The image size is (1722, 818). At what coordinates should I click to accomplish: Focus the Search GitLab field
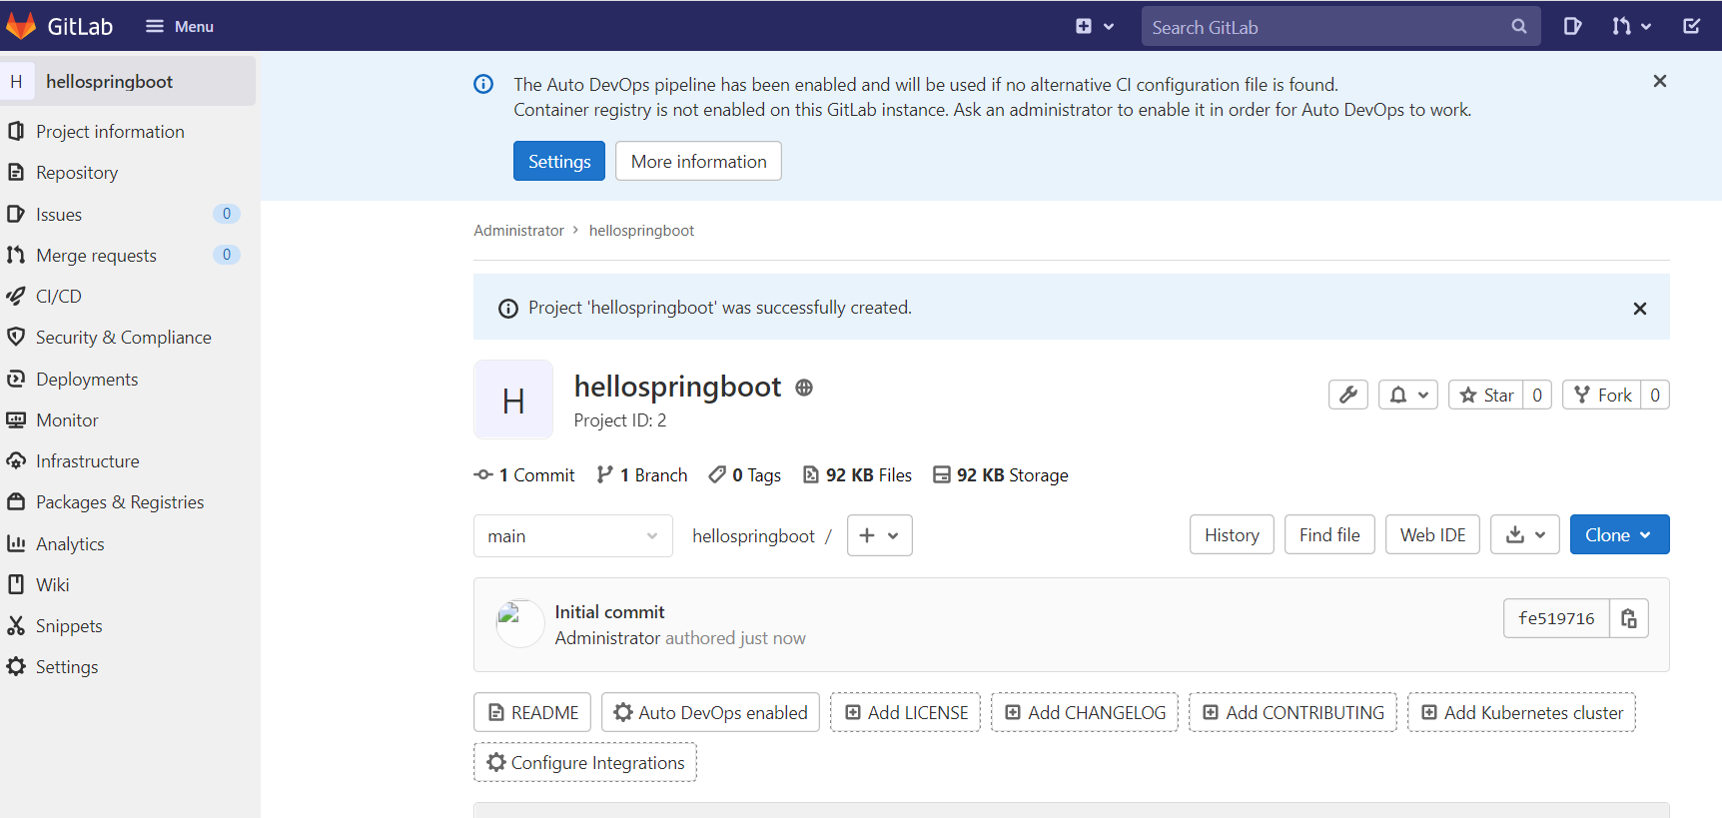1340,27
